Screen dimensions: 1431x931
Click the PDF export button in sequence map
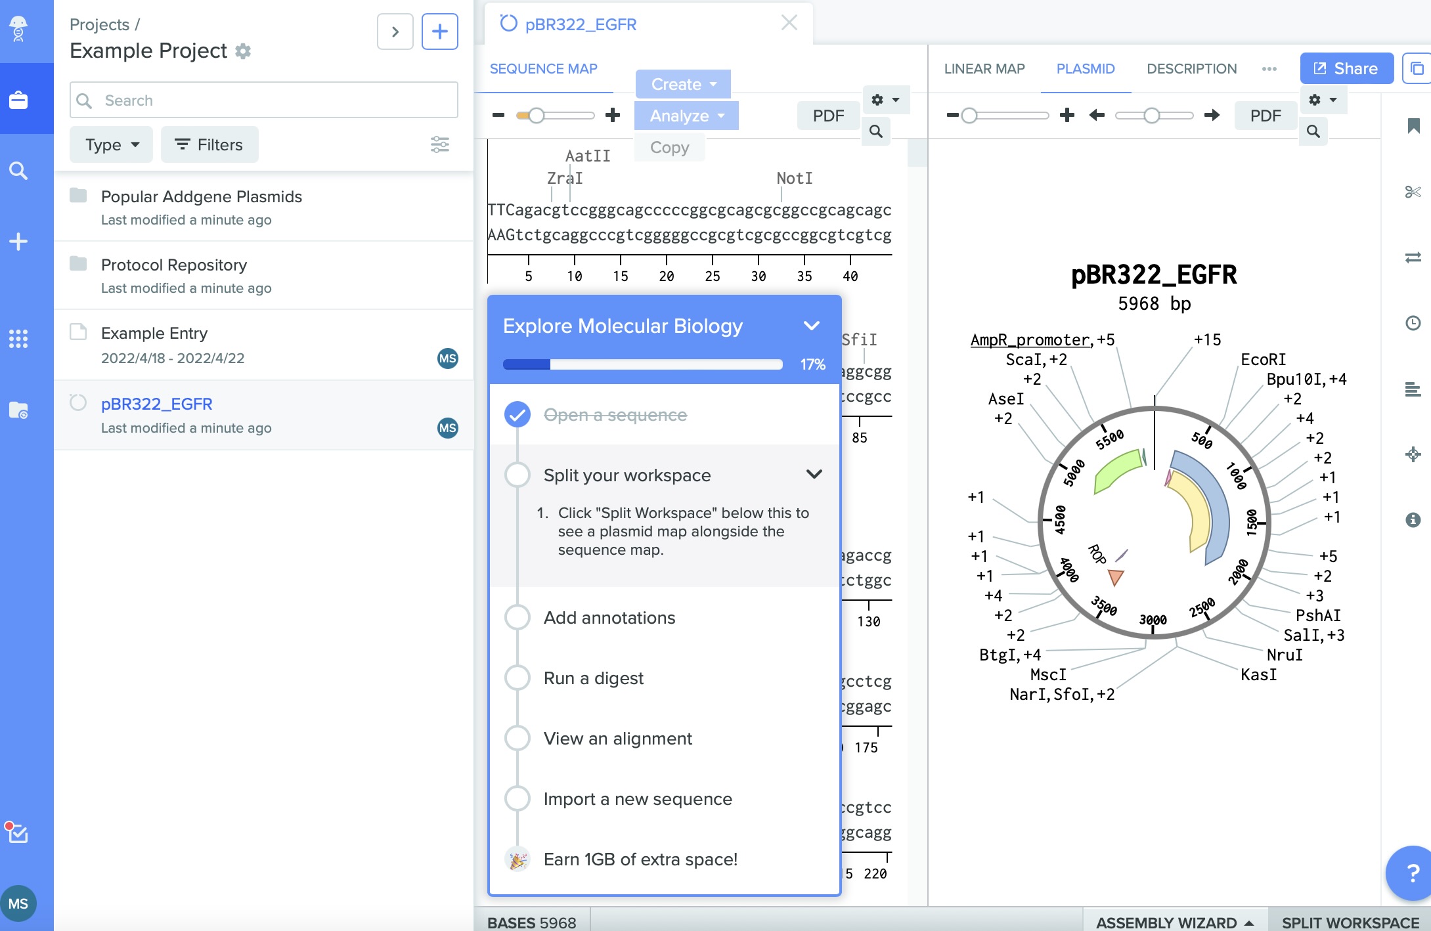click(827, 116)
